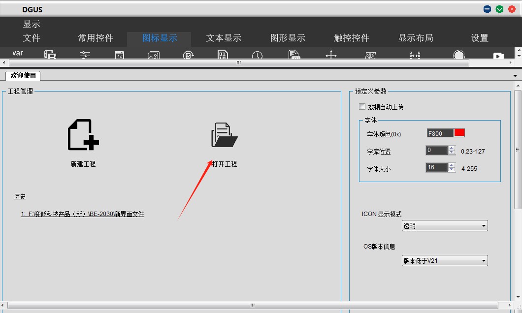The width and height of the screenshot is (522, 313).
Task: Click the clock icon in toolbar
Action: pos(257,55)
